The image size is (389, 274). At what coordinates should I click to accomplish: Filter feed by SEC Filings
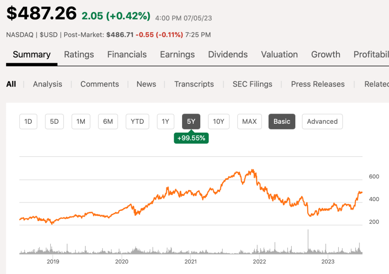tap(252, 84)
